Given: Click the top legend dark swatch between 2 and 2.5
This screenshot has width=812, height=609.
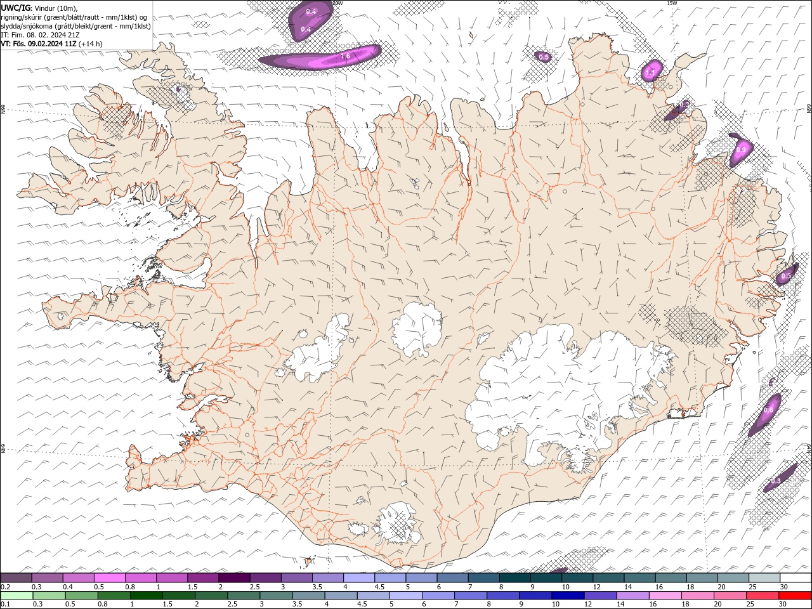Looking at the screenshot, I should pyautogui.click(x=234, y=577).
